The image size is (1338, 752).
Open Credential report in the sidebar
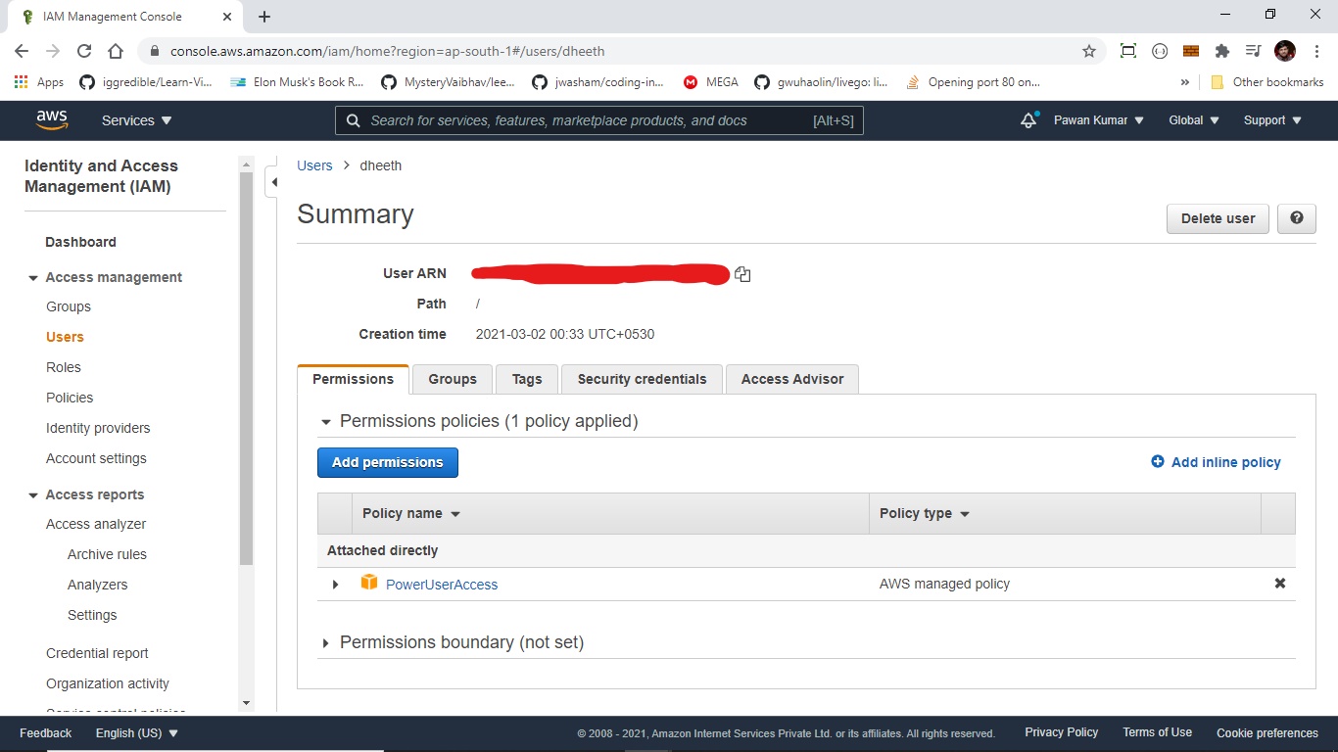point(97,653)
